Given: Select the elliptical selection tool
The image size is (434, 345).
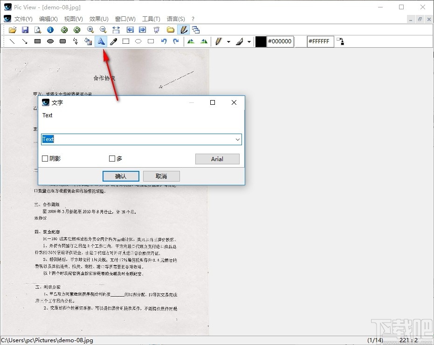Looking at the screenshot, I should [138, 41].
